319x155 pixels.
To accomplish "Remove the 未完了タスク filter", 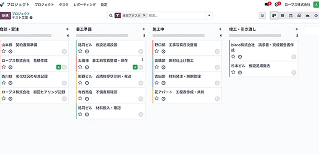I will tap(144, 15).
